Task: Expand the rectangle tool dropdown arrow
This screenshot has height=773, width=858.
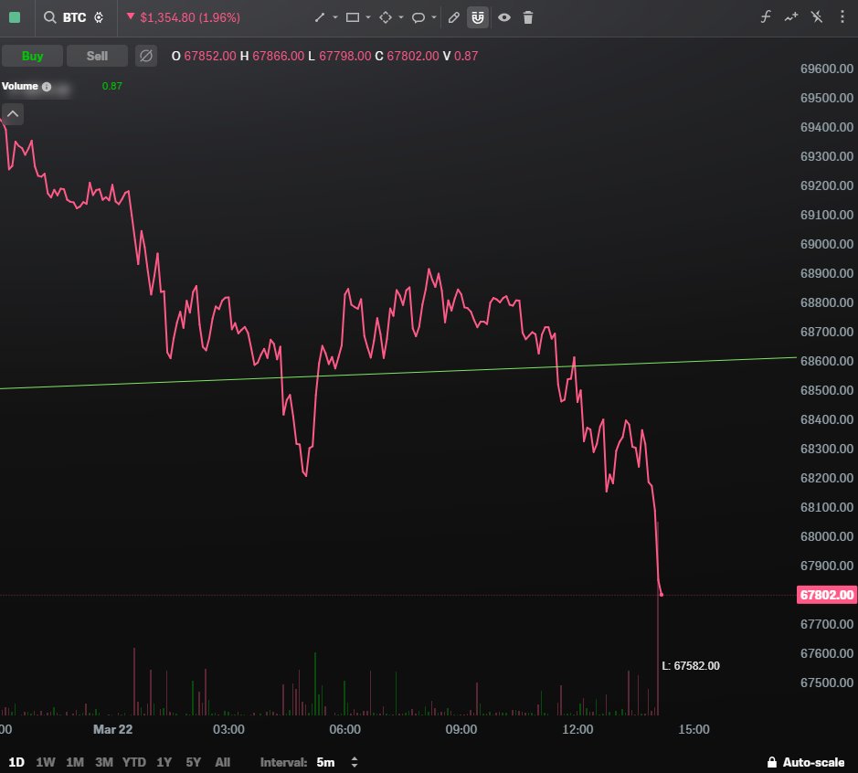Action: pos(368,17)
